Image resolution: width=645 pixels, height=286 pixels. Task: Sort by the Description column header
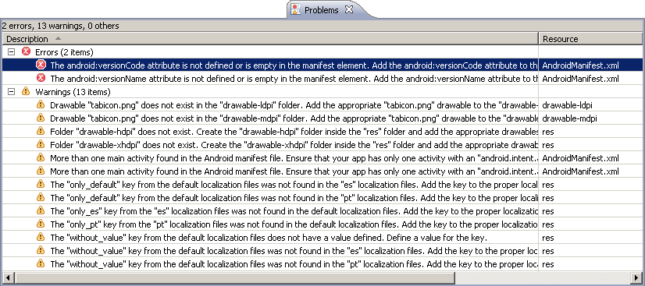[x=269, y=39]
